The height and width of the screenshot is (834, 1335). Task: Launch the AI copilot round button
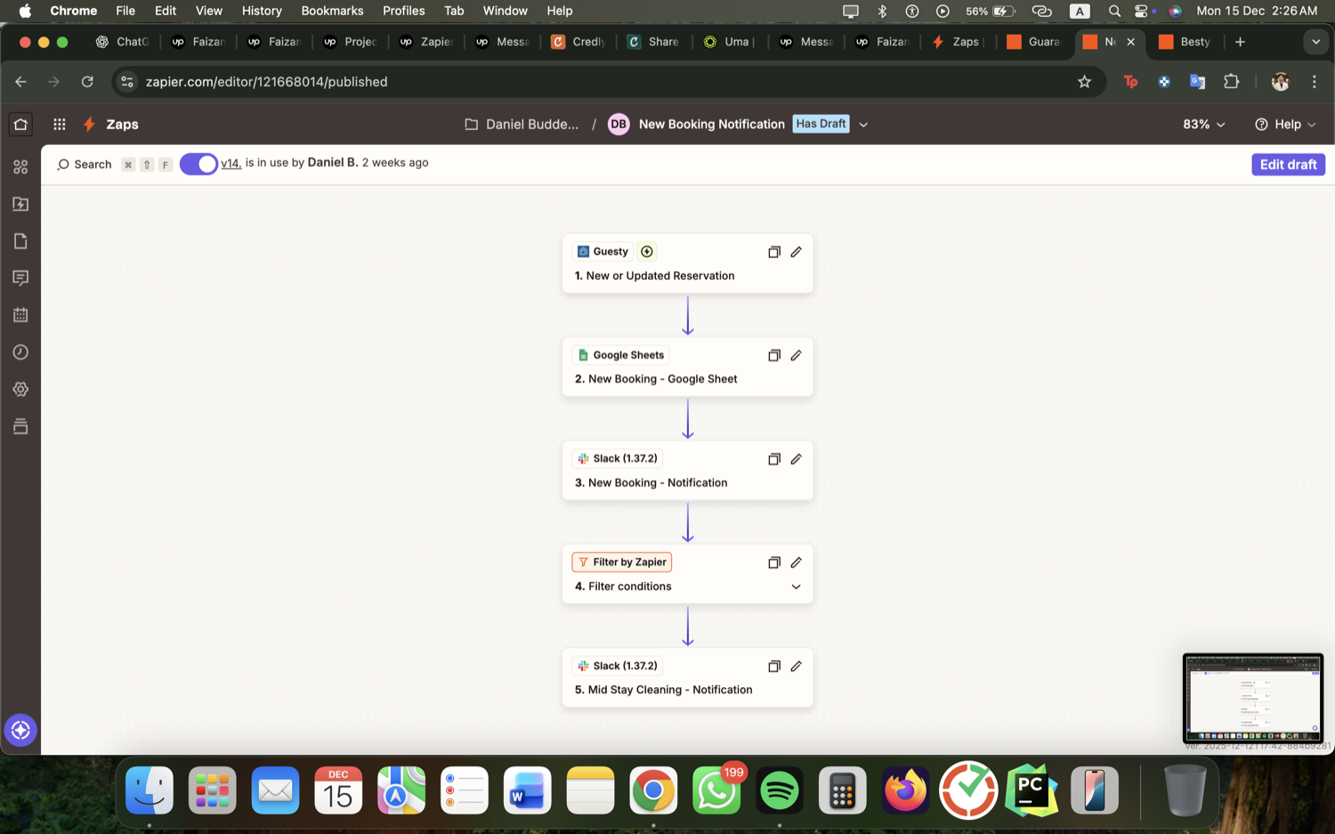tap(20, 730)
